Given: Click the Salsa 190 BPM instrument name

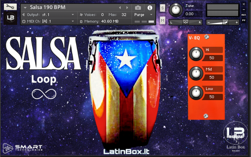Looking at the screenshot, I should pos(48,7).
